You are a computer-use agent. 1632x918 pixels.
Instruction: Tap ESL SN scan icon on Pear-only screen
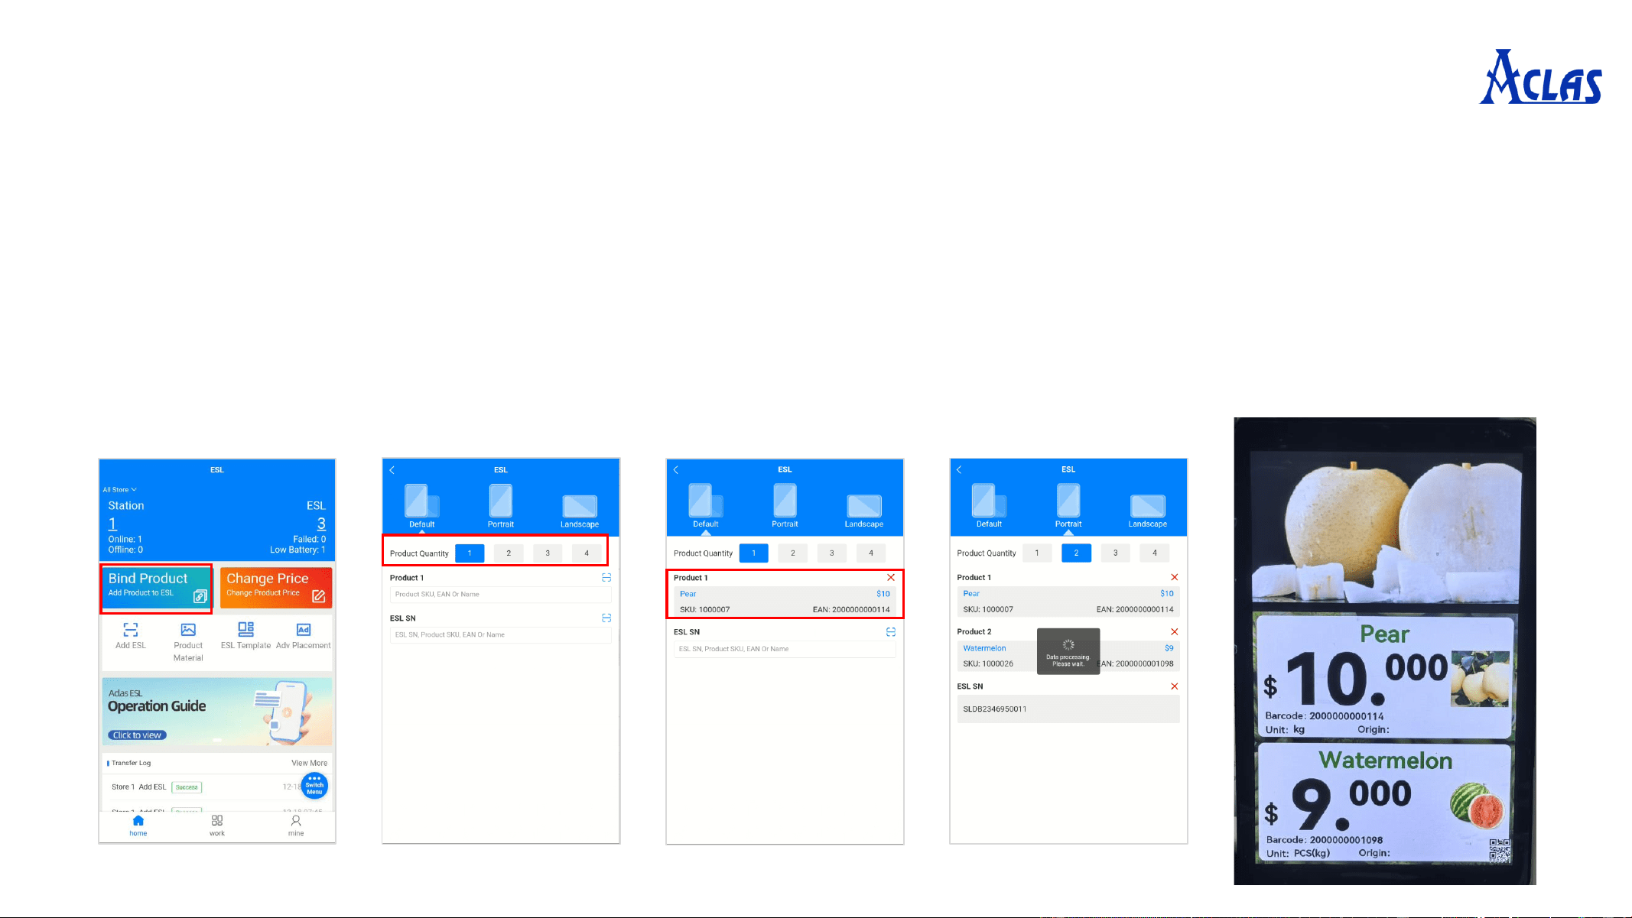(x=891, y=632)
